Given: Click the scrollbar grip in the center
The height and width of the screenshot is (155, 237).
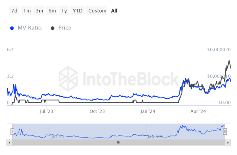Looking at the screenshot, I should 118,142.
